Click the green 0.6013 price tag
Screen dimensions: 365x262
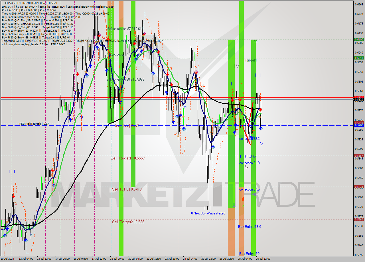point(359,58)
